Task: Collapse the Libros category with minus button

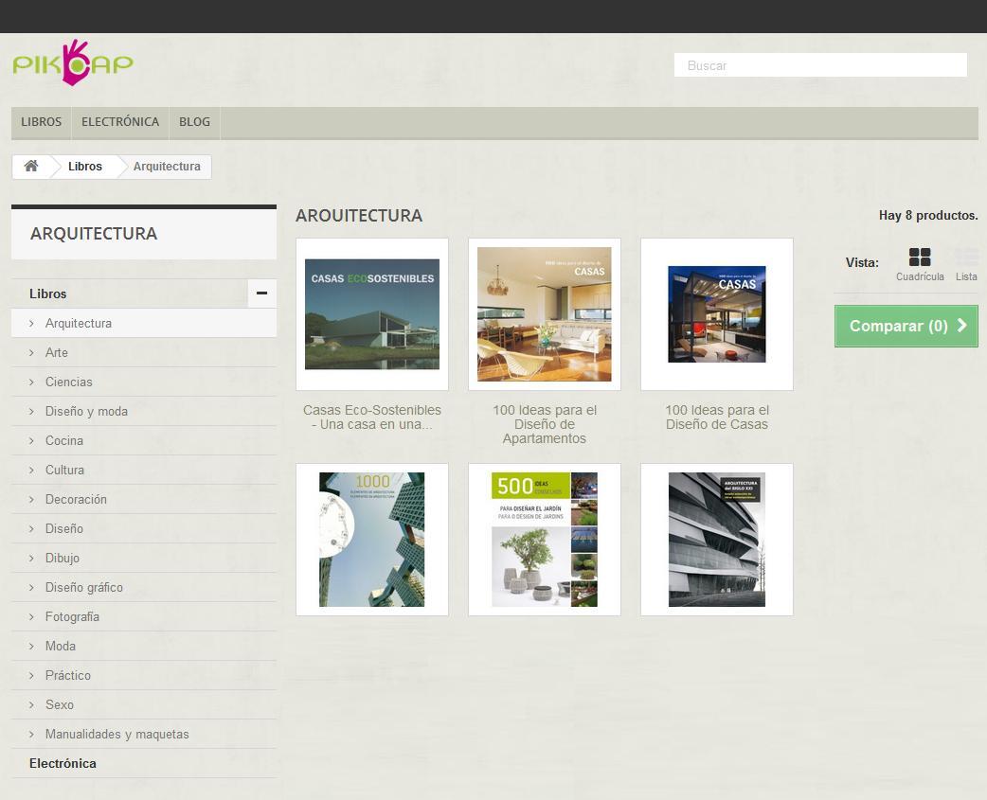Action: pyautogui.click(x=261, y=293)
